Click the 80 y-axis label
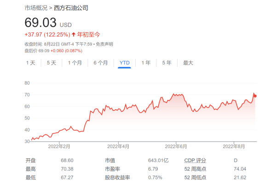276x184 pixels. pyautogui.click(x=27, y=83)
